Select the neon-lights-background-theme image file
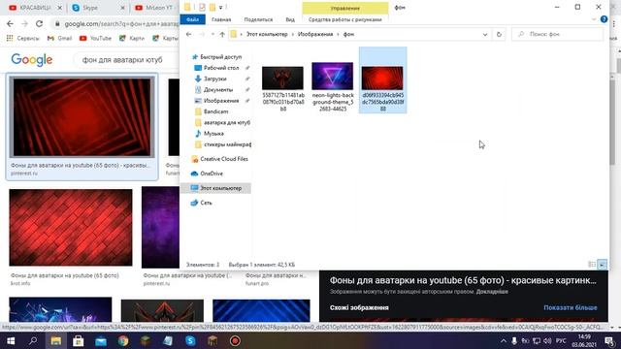 [x=333, y=86]
